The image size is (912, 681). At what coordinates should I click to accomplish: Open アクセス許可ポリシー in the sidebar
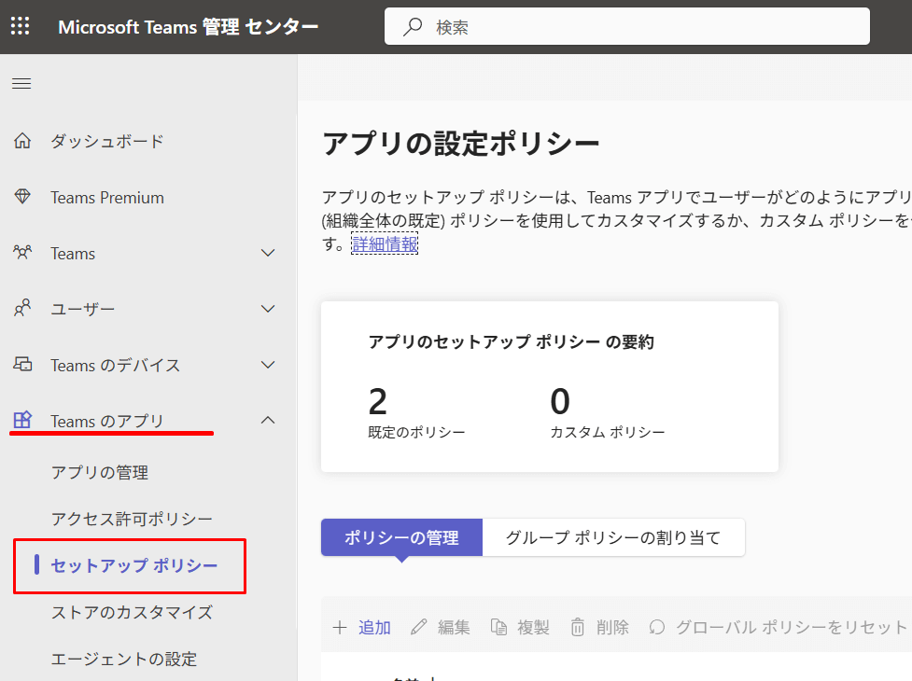point(132,519)
